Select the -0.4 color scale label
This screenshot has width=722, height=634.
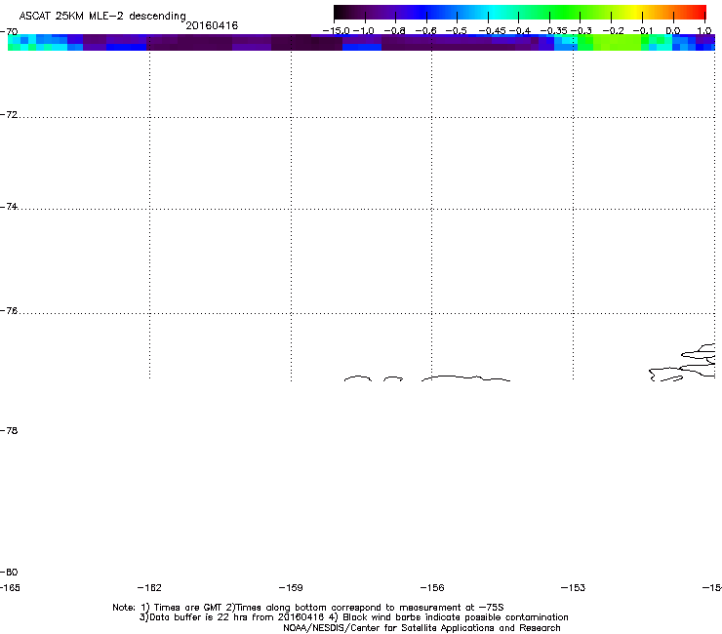pos(520,31)
